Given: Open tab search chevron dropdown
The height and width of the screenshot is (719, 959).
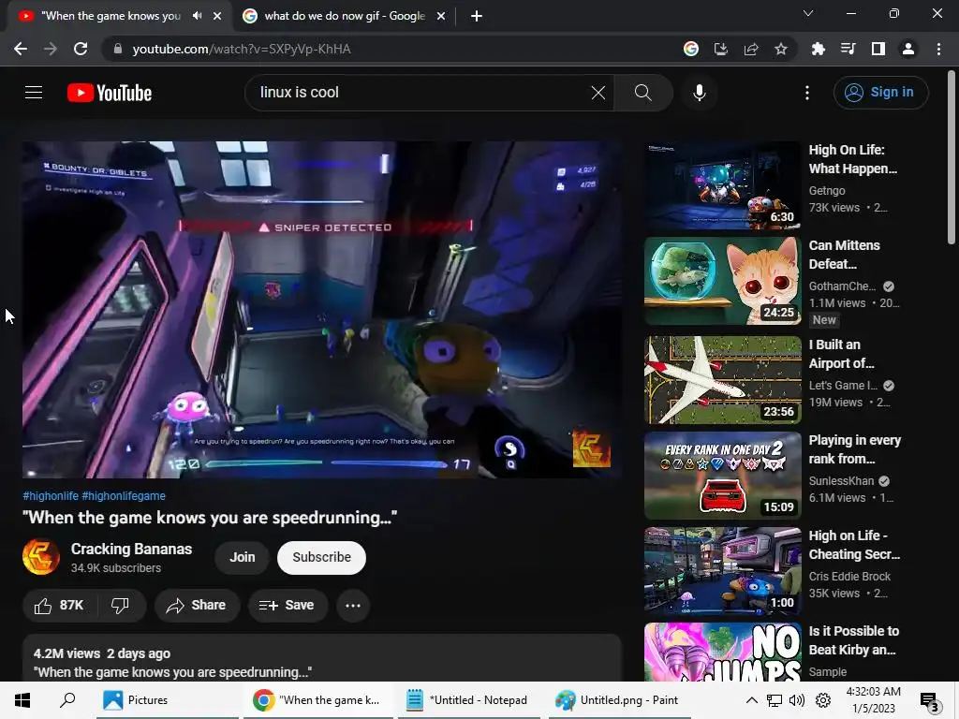Looking at the screenshot, I should tap(808, 13).
